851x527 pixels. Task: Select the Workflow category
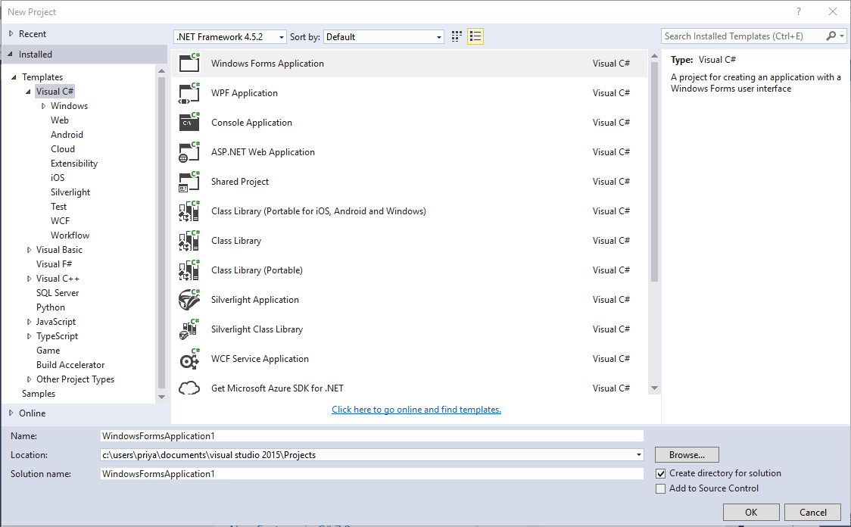[70, 235]
